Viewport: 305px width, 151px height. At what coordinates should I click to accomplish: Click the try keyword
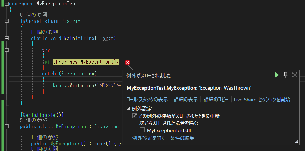pyautogui.click(x=46, y=50)
